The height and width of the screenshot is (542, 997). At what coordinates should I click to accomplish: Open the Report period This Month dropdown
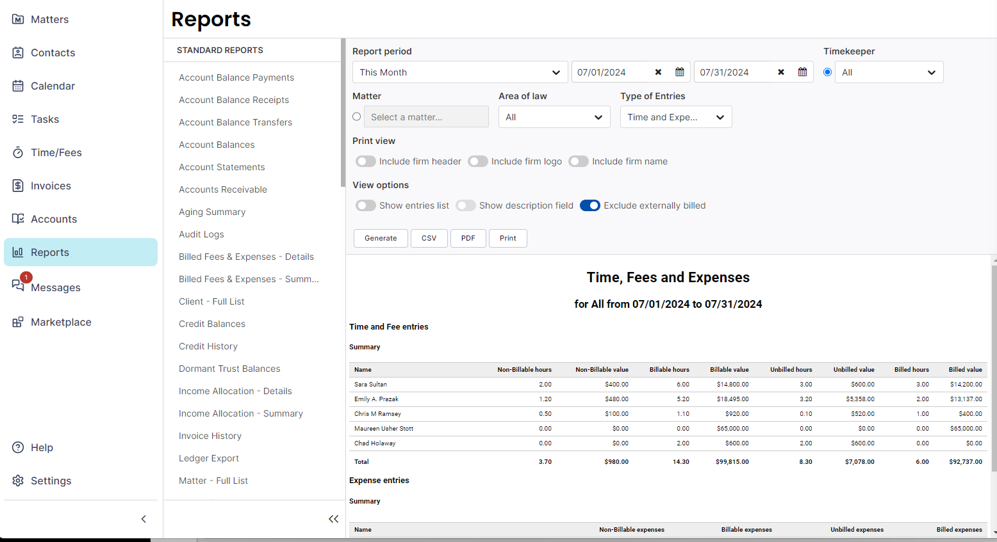[460, 72]
